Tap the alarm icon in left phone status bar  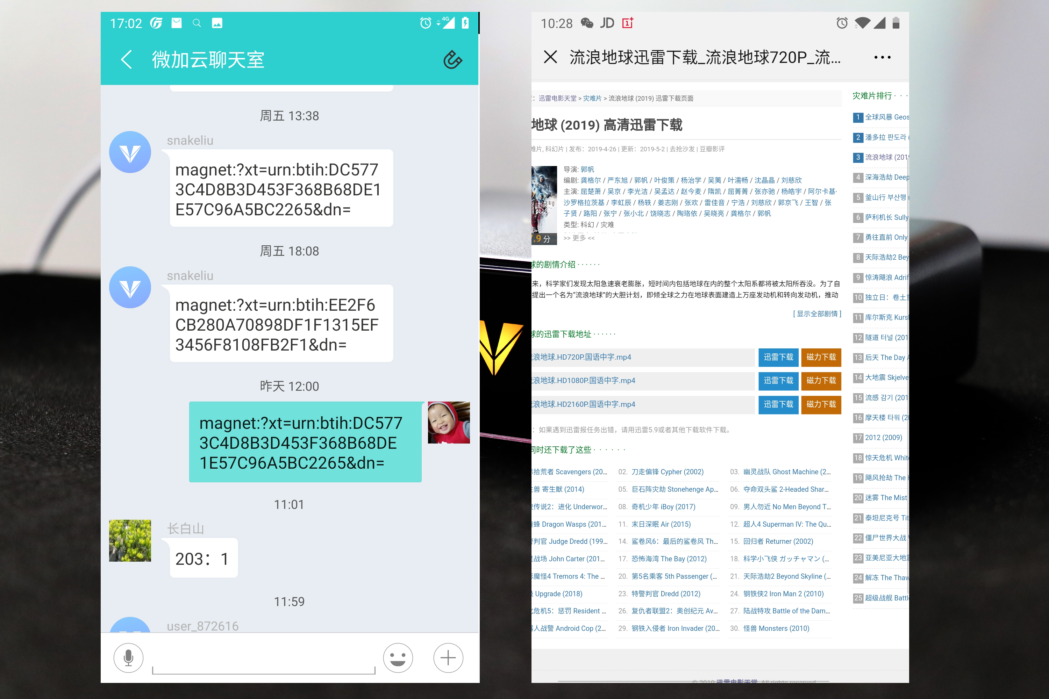coord(426,23)
